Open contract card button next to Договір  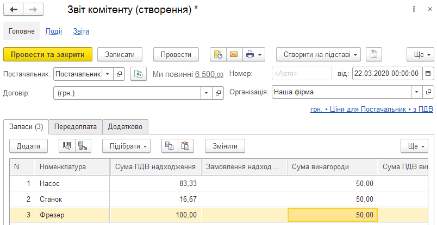point(218,93)
